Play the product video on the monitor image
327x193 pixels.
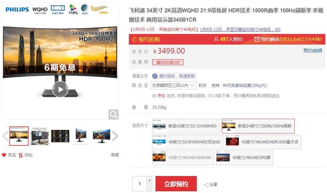(60, 89)
